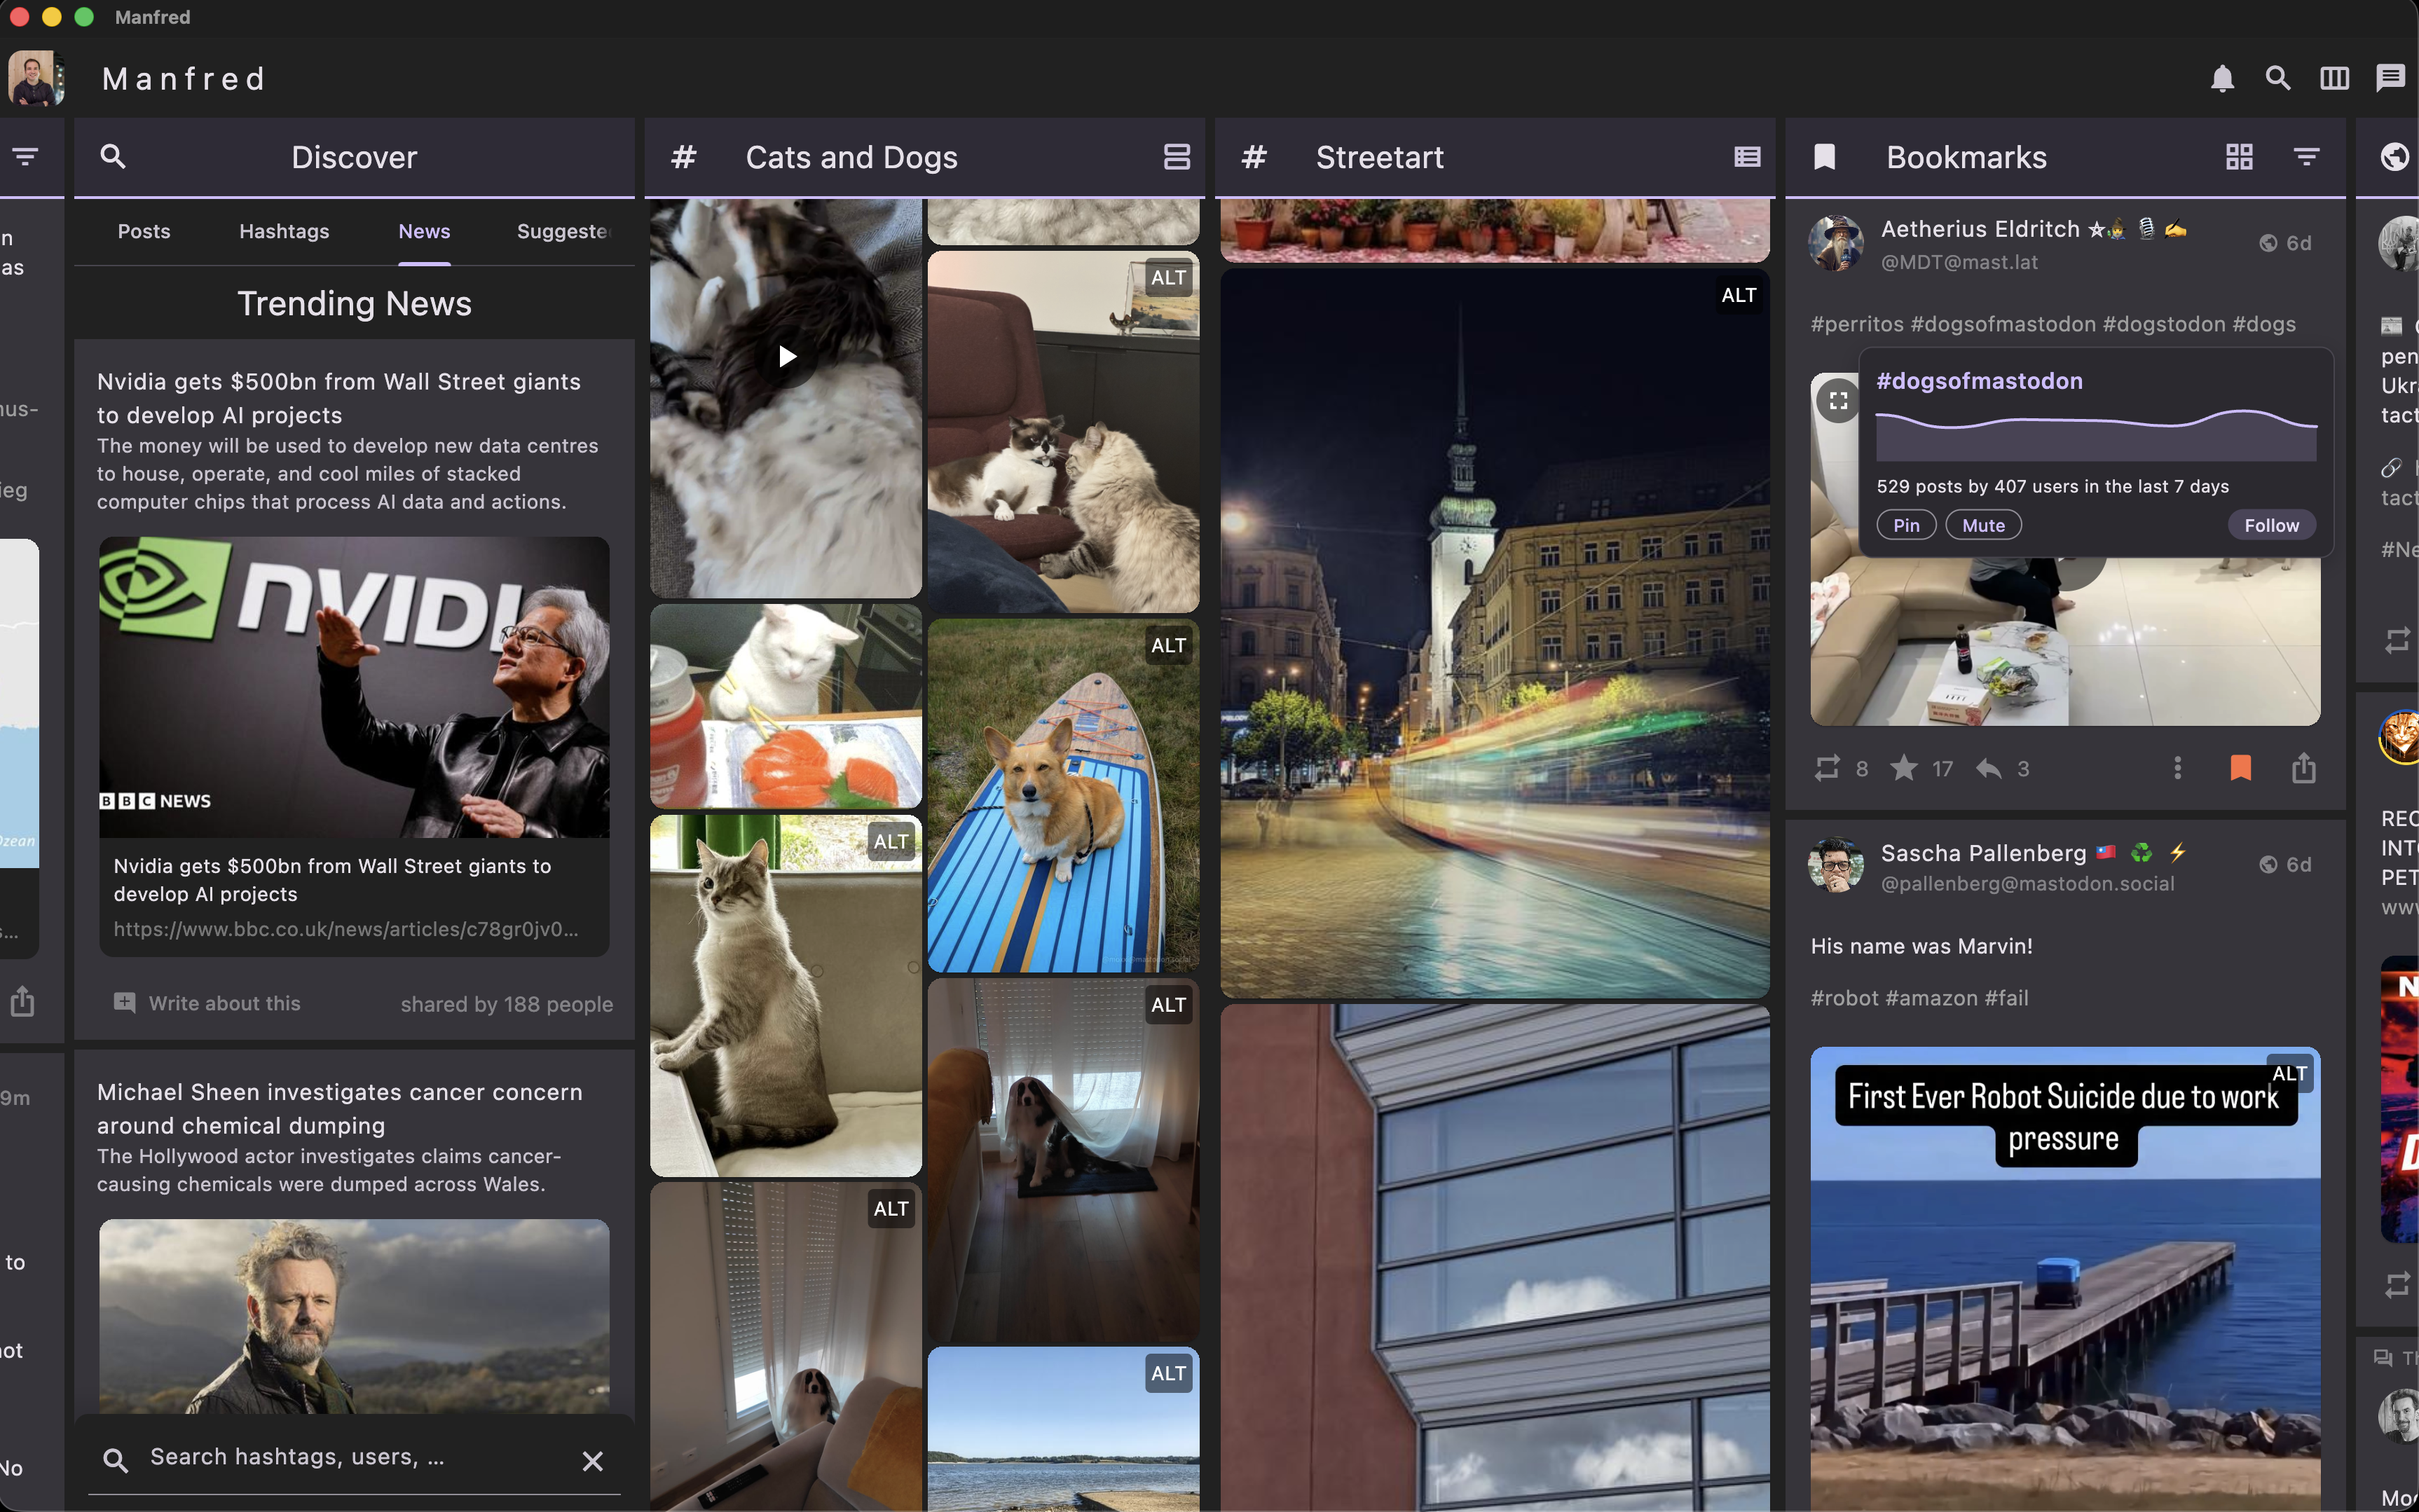Open Nvidia $500bn headline article
The image size is (2419, 1512).
(x=339, y=398)
